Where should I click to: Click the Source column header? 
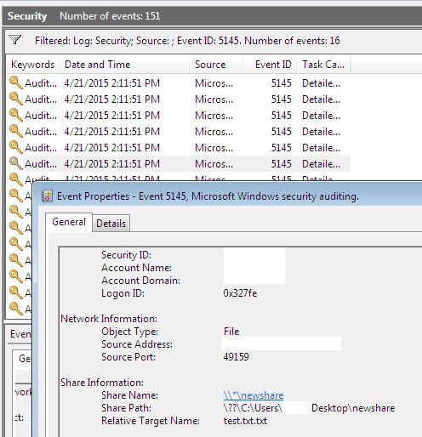216,65
